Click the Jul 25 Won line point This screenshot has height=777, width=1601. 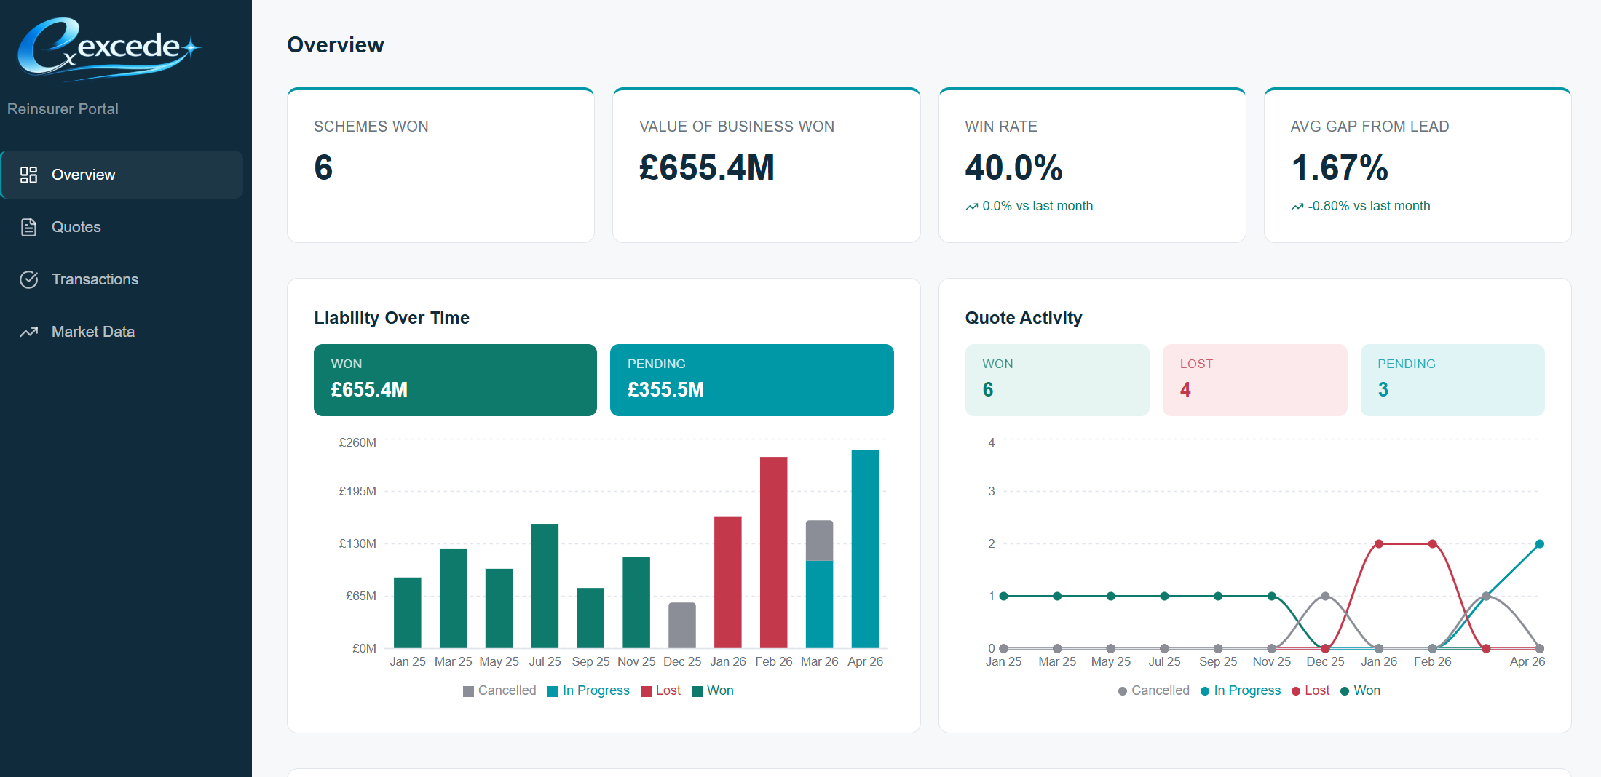[x=1165, y=596]
